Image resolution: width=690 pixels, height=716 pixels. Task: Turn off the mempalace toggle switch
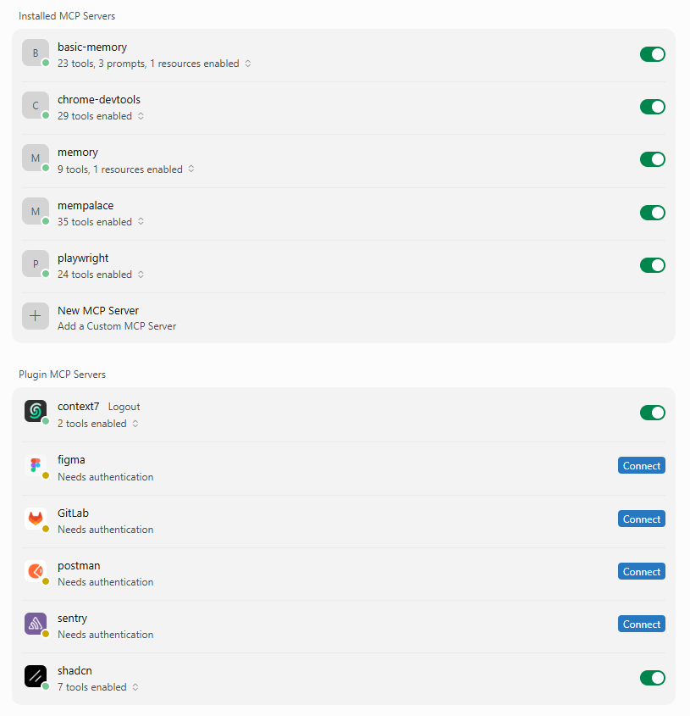(653, 213)
